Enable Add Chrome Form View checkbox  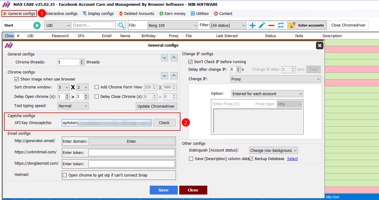click(x=97, y=87)
